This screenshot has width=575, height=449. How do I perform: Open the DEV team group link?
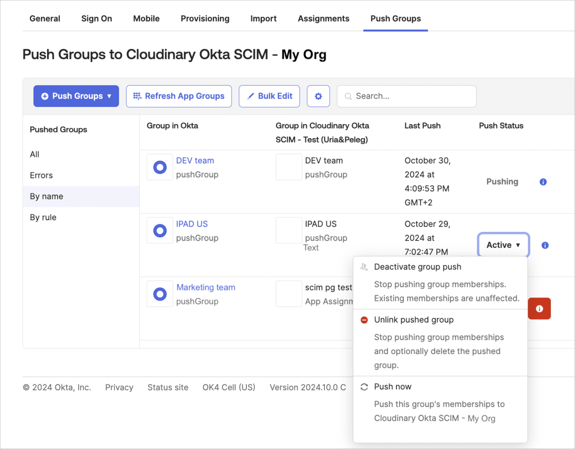click(x=195, y=161)
